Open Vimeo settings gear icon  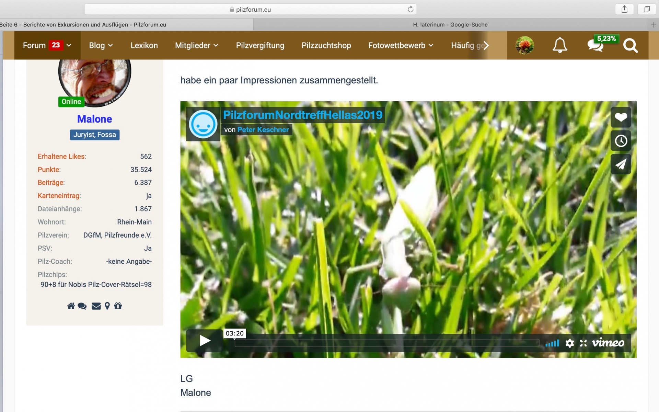point(569,343)
